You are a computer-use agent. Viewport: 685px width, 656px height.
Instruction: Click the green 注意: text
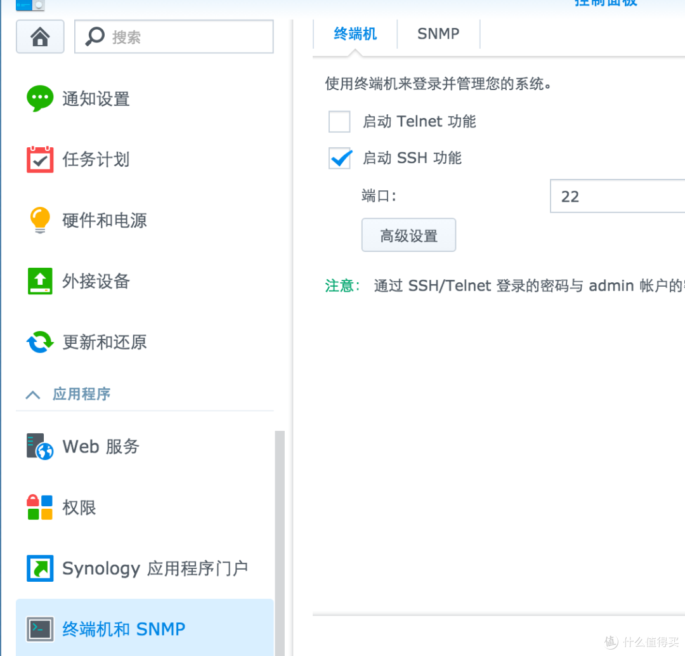pos(342,286)
